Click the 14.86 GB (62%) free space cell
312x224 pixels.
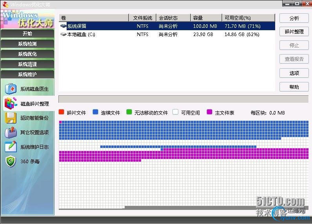pyautogui.click(x=242, y=35)
